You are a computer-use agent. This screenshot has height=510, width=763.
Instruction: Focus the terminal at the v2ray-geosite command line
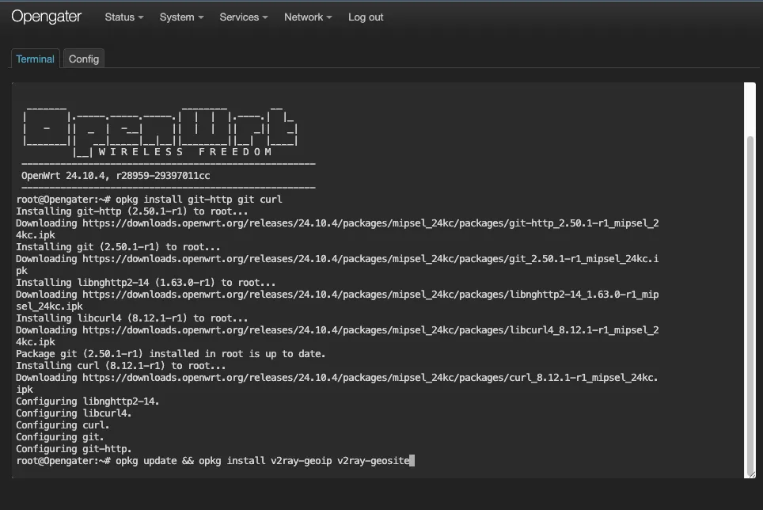[x=215, y=461]
